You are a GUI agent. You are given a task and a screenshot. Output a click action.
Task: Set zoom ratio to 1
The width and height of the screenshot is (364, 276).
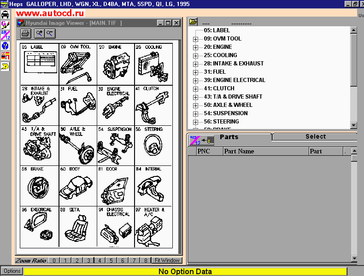click(65, 260)
